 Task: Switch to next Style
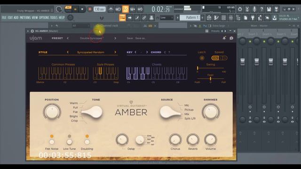coord(115,52)
